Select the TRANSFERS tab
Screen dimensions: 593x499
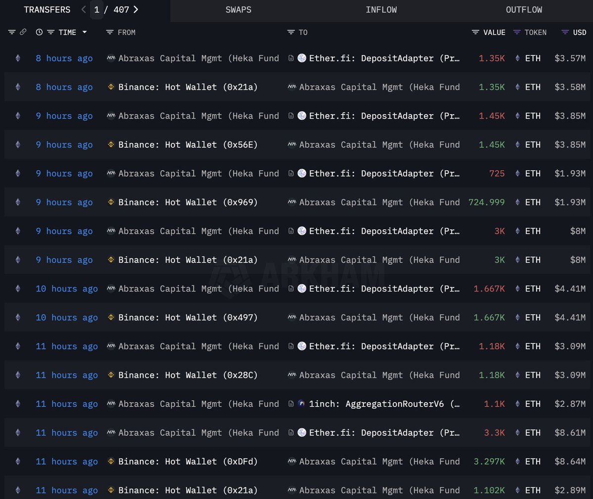point(47,10)
